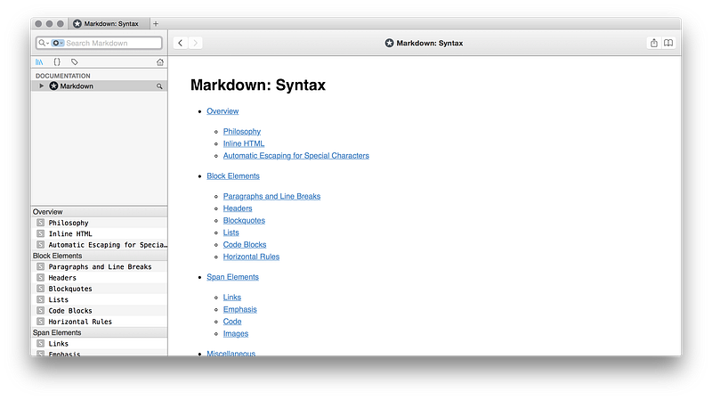The width and height of the screenshot is (712, 400).
Task: Open the docsets library sidebar icon
Action: (x=39, y=61)
